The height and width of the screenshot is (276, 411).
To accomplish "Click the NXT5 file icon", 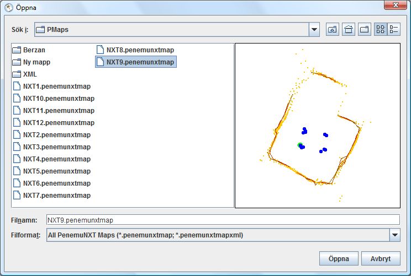I will (x=17, y=171).
